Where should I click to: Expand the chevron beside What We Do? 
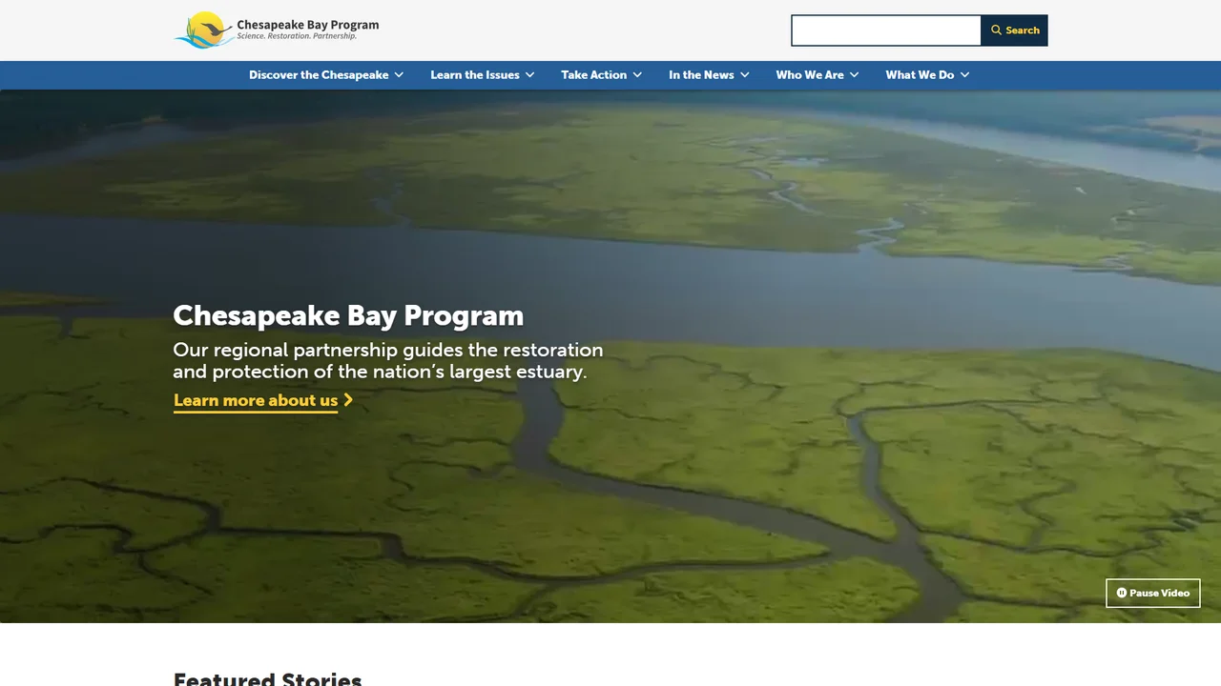click(x=964, y=74)
